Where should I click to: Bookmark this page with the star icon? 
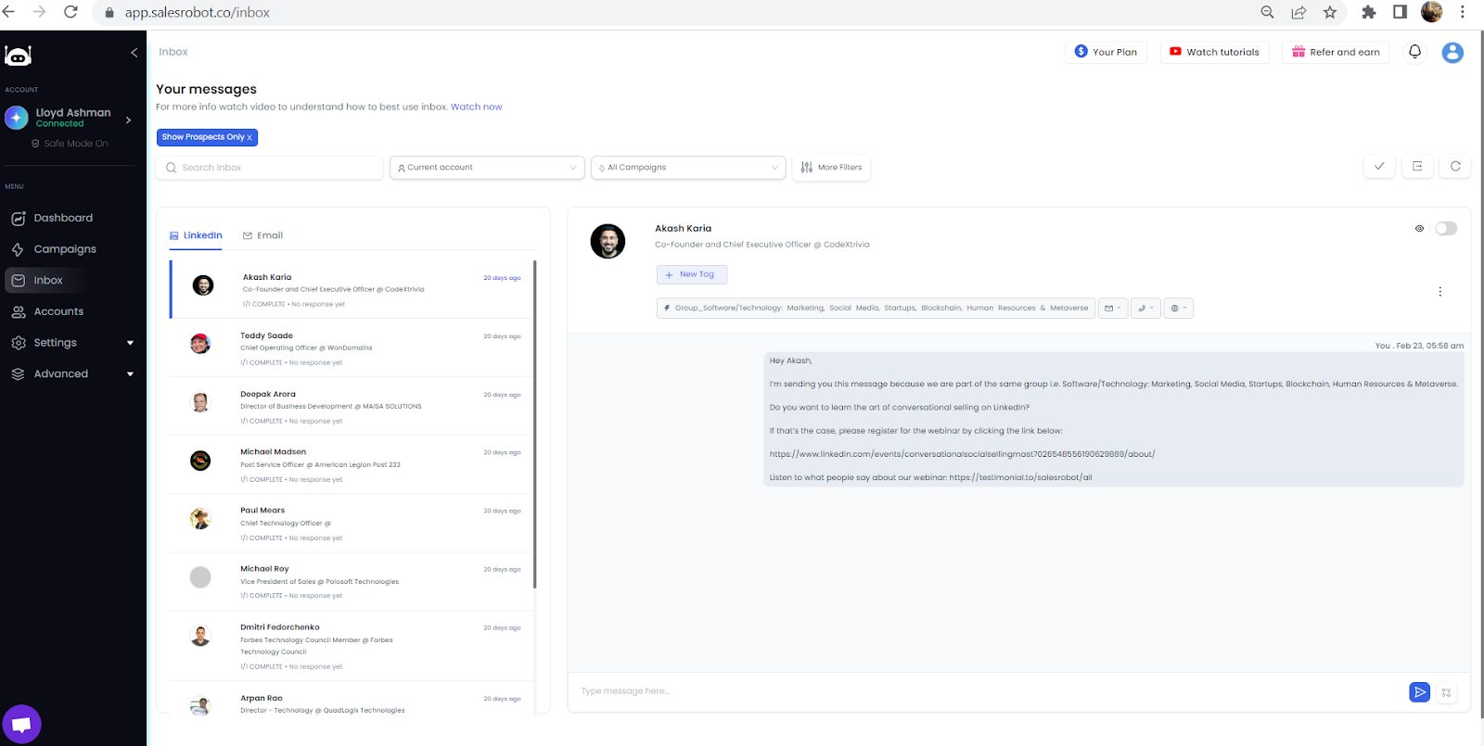pyautogui.click(x=1330, y=12)
